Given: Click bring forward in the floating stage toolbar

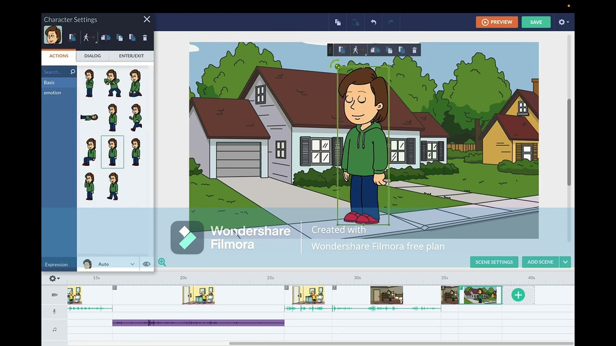Looking at the screenshot, I should pos(389,50).
